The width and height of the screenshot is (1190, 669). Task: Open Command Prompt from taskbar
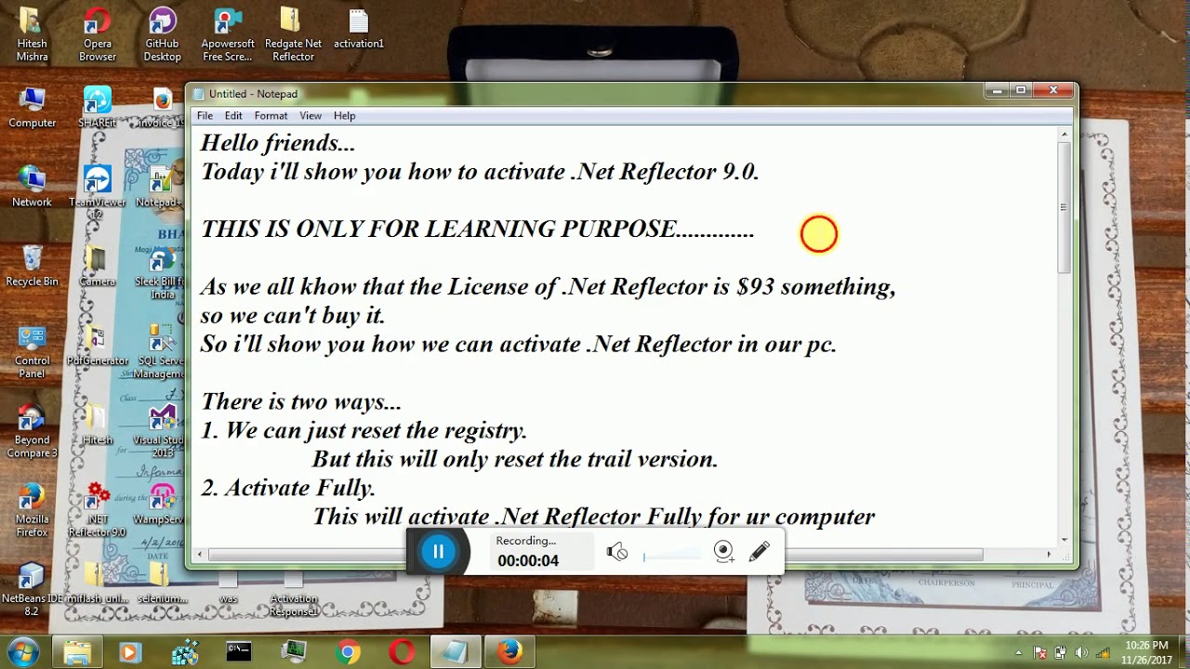pyautogui.click(x=239, y=652)
